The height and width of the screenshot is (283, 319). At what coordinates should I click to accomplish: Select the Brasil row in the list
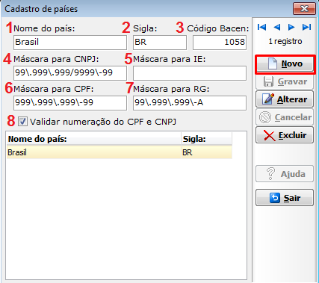coord(120,152)
